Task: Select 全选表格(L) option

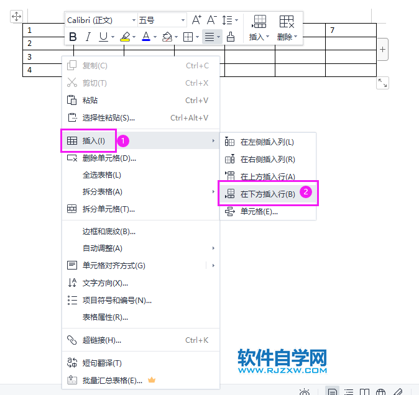Action: point(141,175)
